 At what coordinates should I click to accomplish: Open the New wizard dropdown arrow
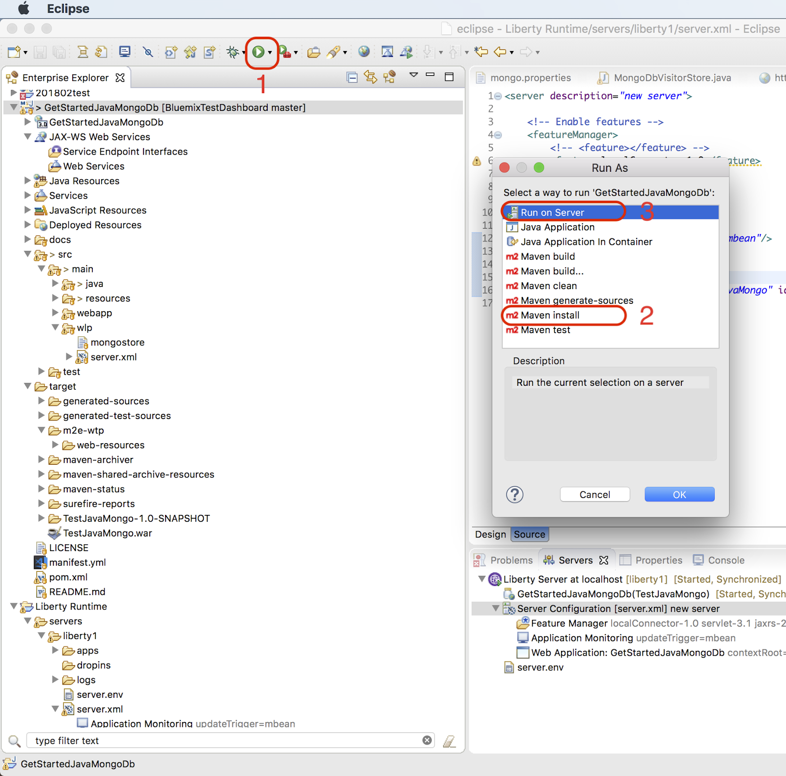[25, 53]
